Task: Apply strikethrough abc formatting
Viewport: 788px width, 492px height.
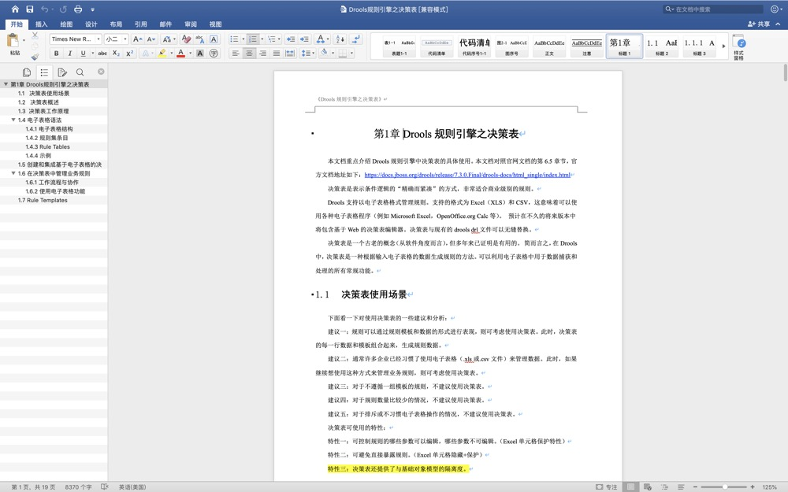Action: click(x=102, y=54)
